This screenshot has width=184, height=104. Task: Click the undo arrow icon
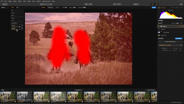[115, 4]
